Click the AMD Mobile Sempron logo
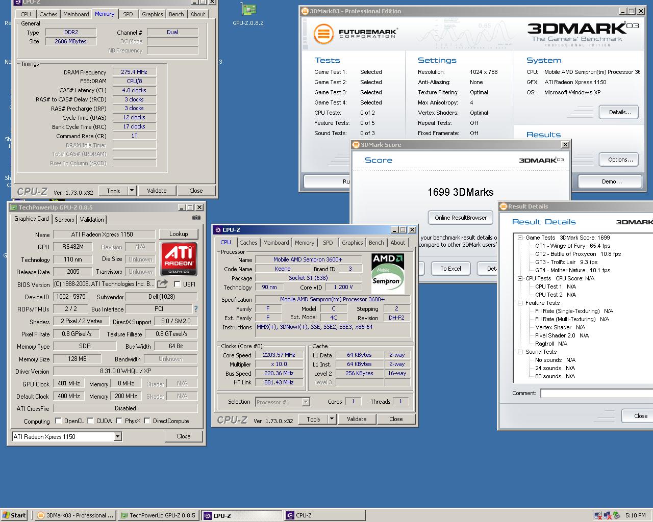Screen dimensions: 653x522 (x=388, y=273)
